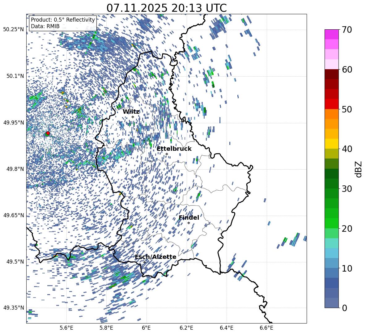Click the cross marker under Esch/Alzette
This screenshot has width=366, height=334.
(144, 262)
